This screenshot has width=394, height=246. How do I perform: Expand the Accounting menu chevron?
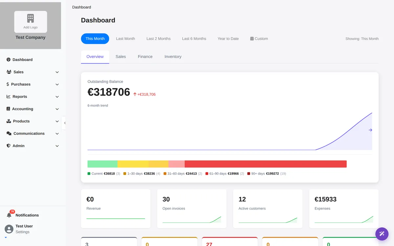pos(57,109)
